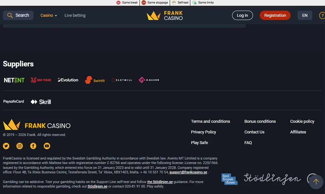The width and height of the screenshot is (325, 194).
Task: Click the support@frankcasino.se email link
Action: coord(188,172)
